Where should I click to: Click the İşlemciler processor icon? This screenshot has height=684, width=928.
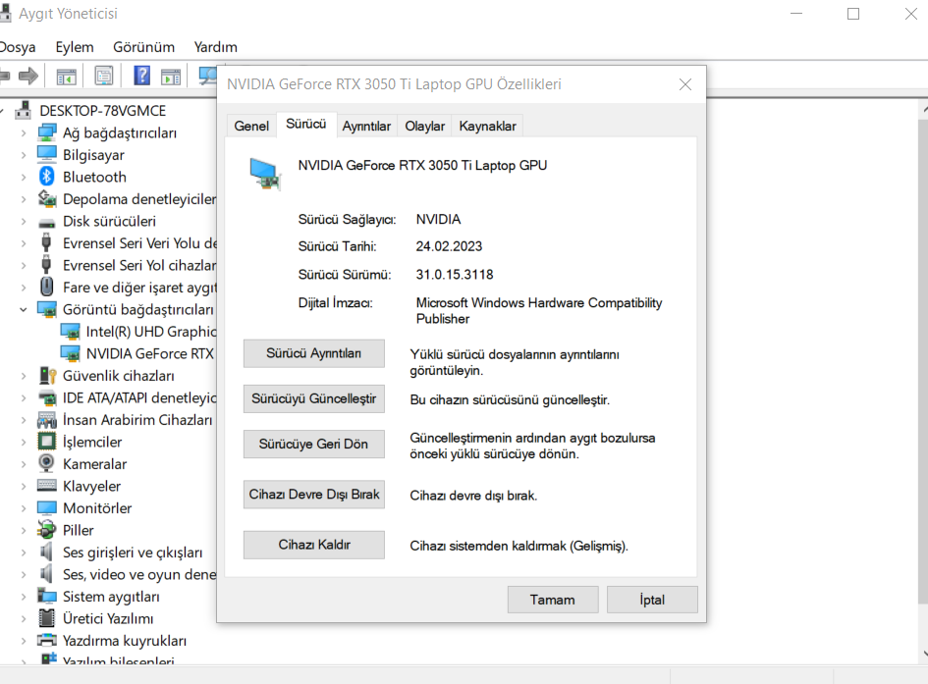(x=47, y=443)
